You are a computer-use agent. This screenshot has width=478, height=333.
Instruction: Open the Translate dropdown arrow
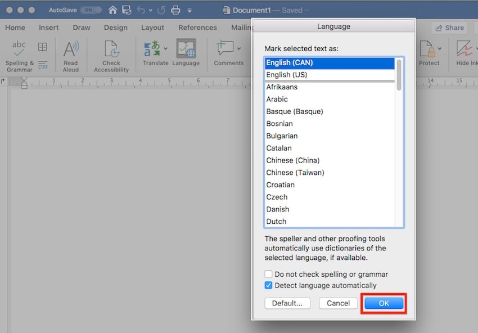[165, 47]
